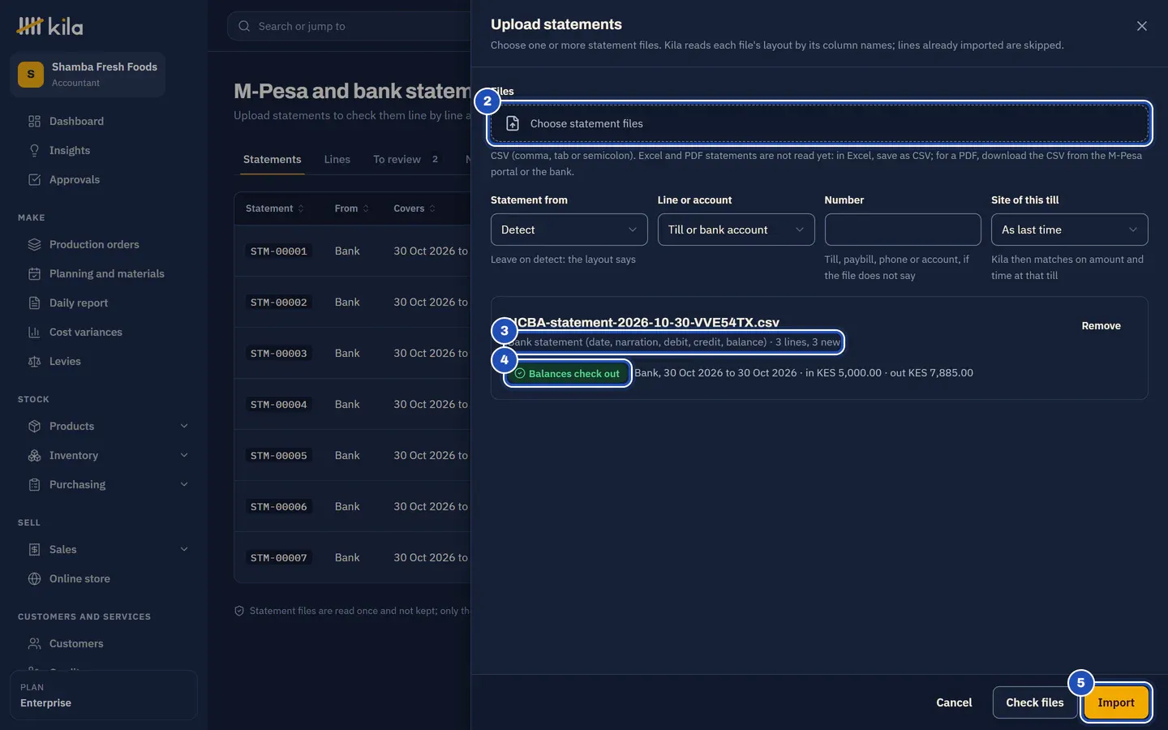Click the Insights lightbulb icon

pyautogui.click(x=34, y=150)
